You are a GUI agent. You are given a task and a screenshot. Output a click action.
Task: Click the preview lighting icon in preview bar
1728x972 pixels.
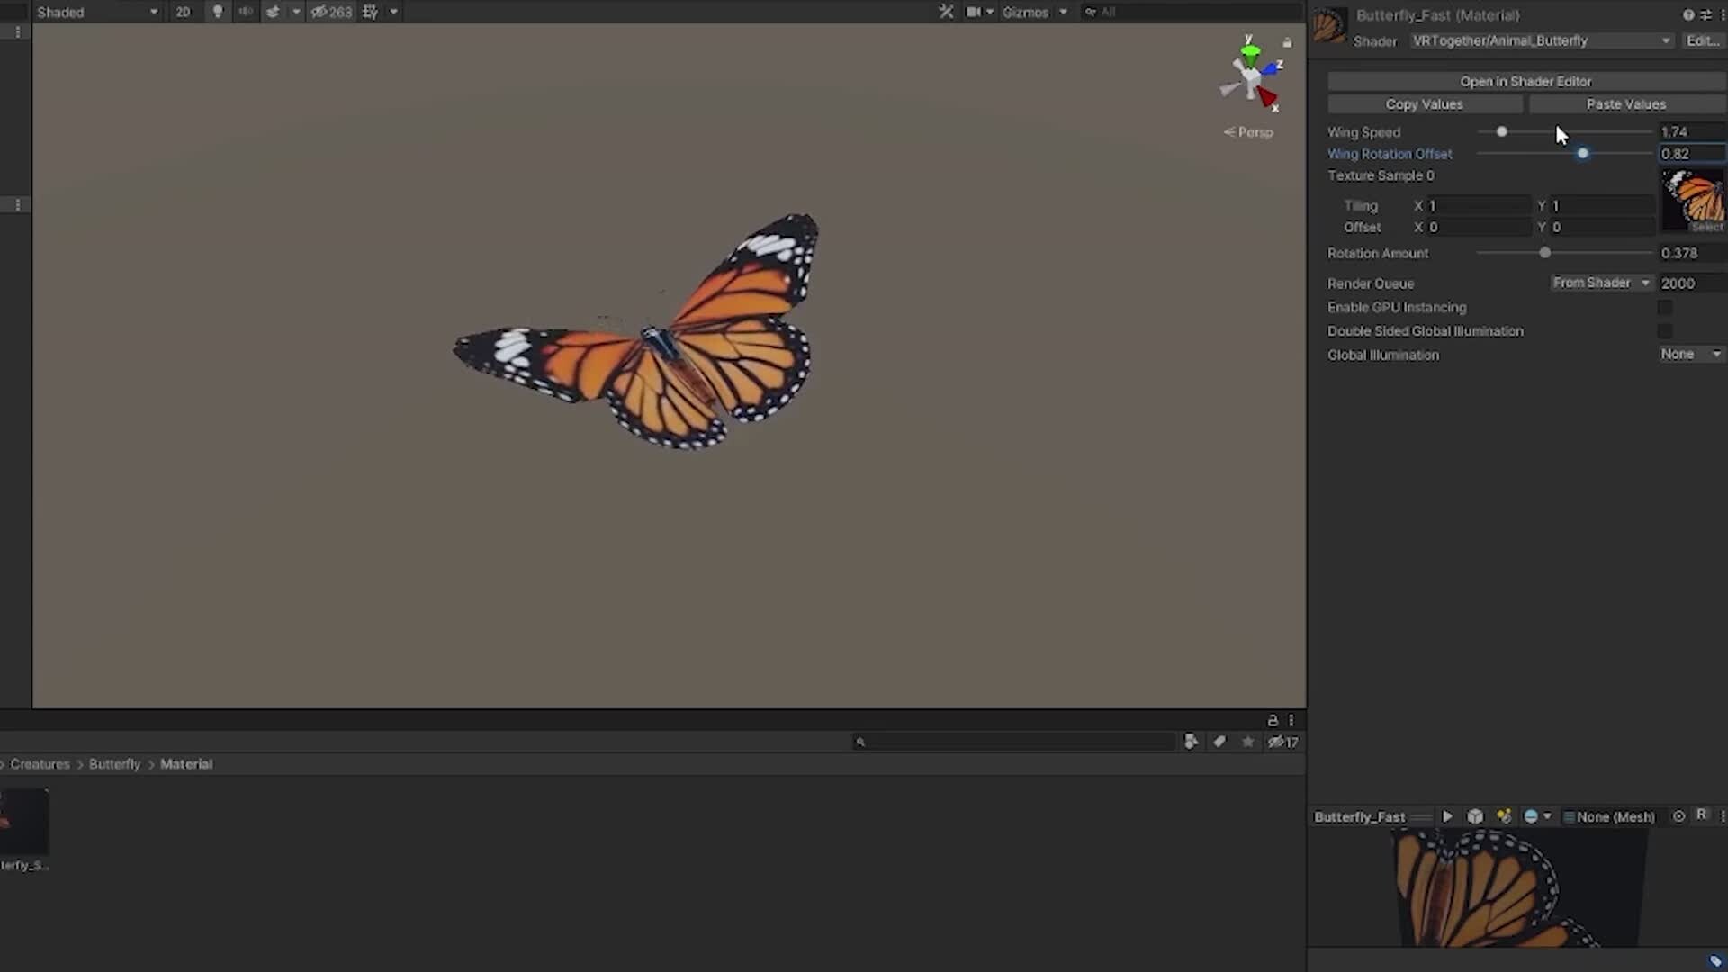tap(1504, 816)
